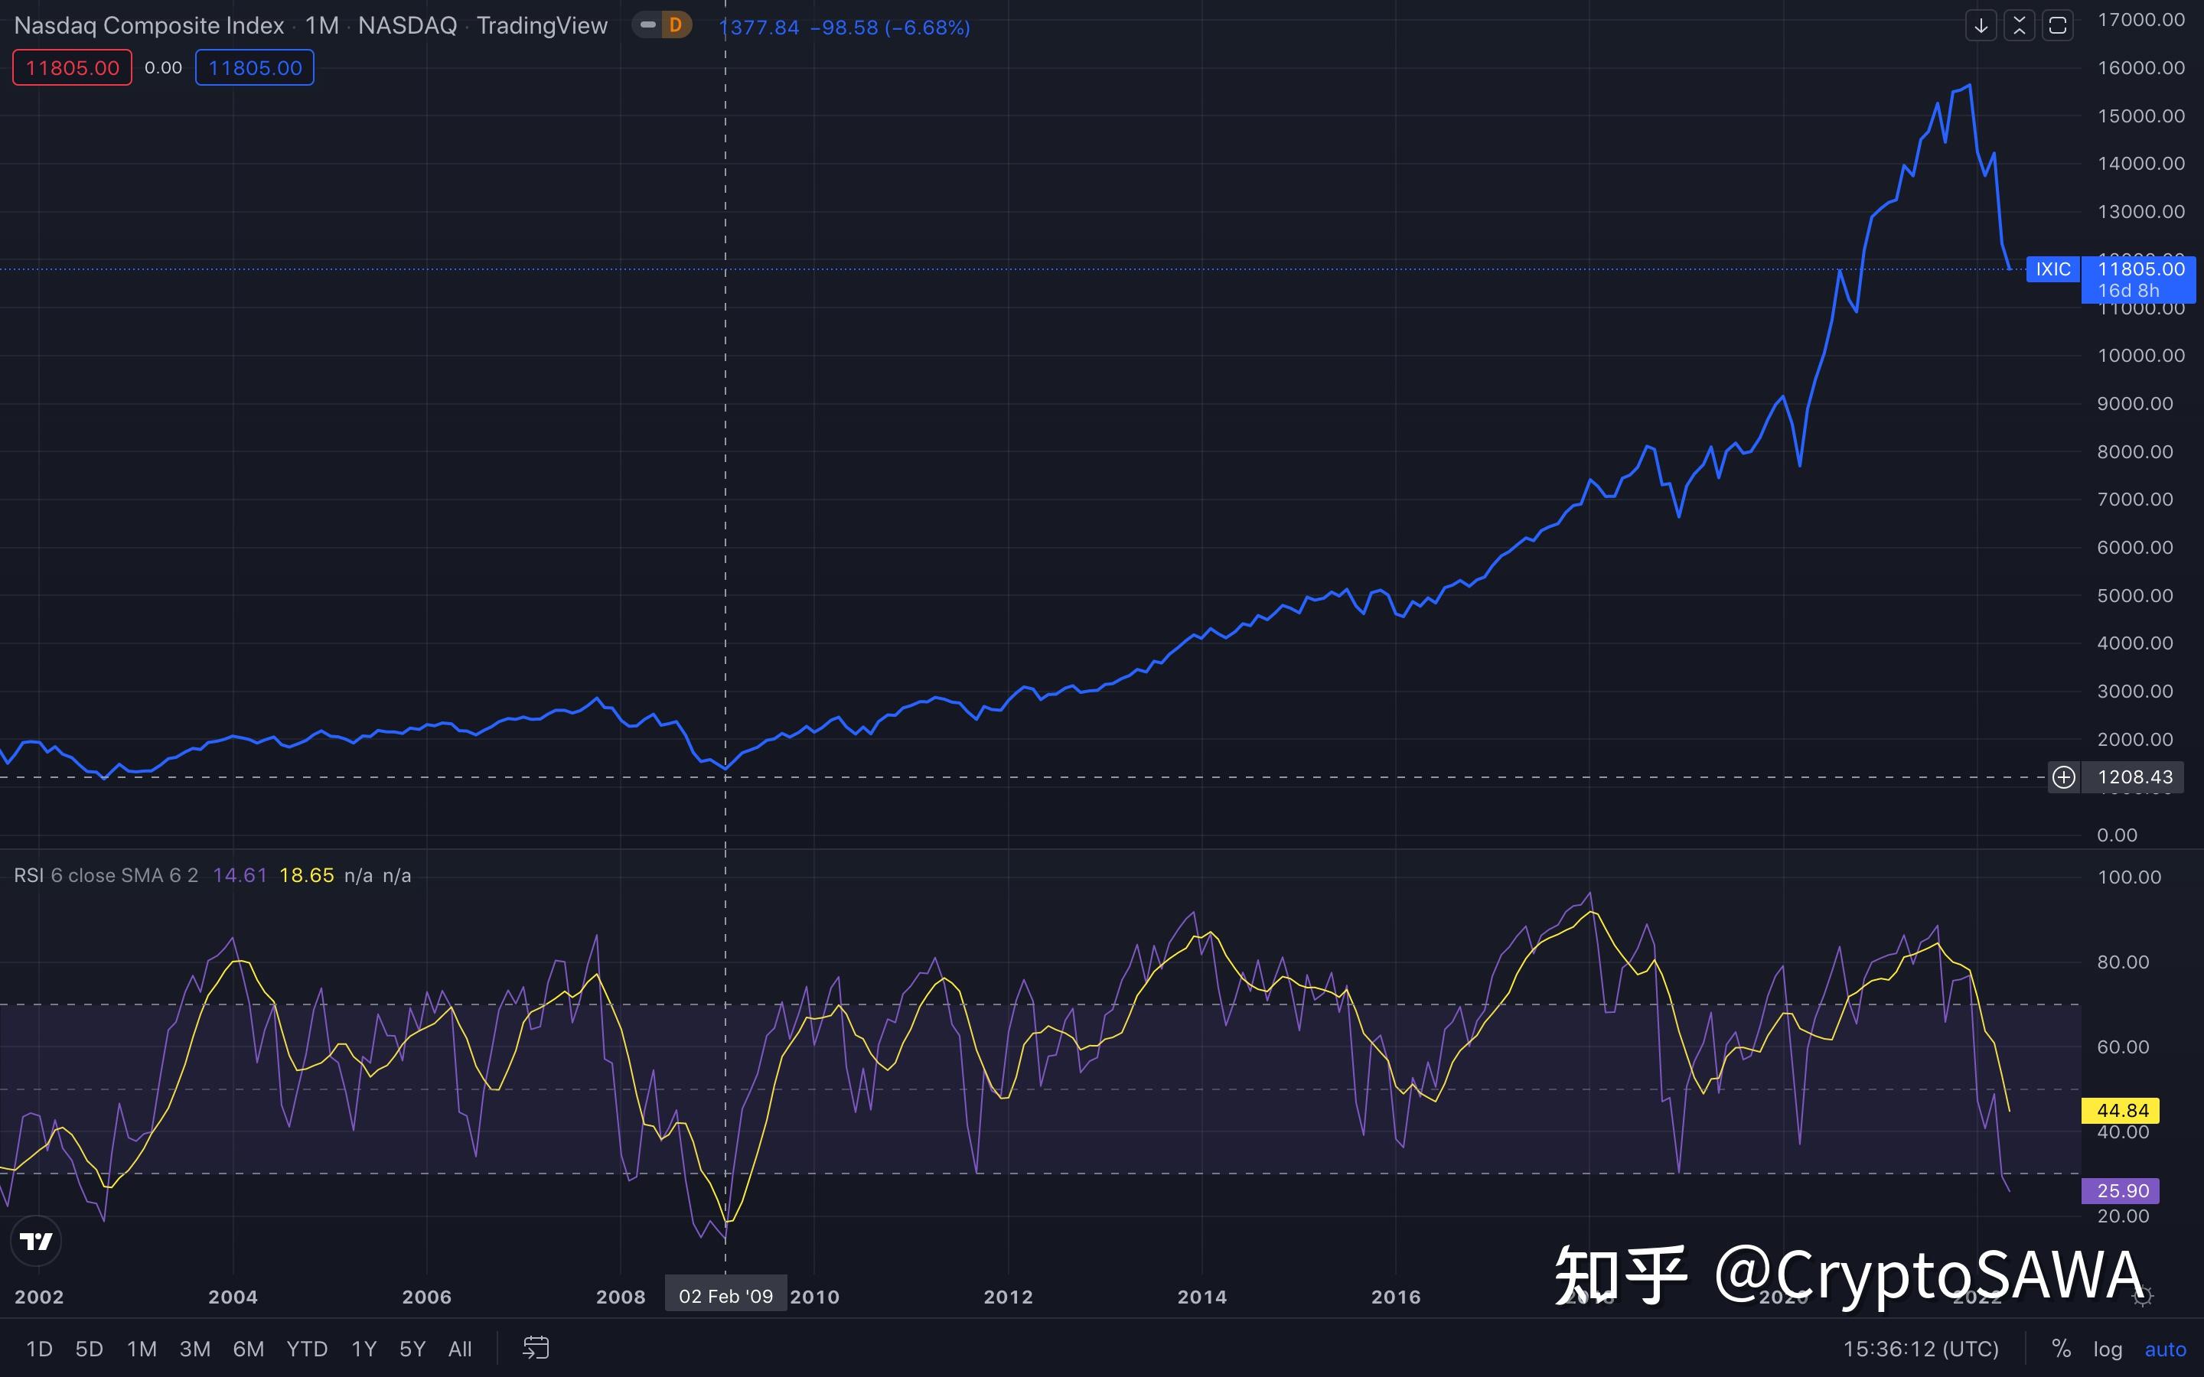
Task: Click the 2008 label on time axis
Action: pos(620,1296)
